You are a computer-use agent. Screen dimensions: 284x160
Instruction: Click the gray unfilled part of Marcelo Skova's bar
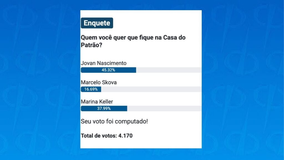coord(151,89)
